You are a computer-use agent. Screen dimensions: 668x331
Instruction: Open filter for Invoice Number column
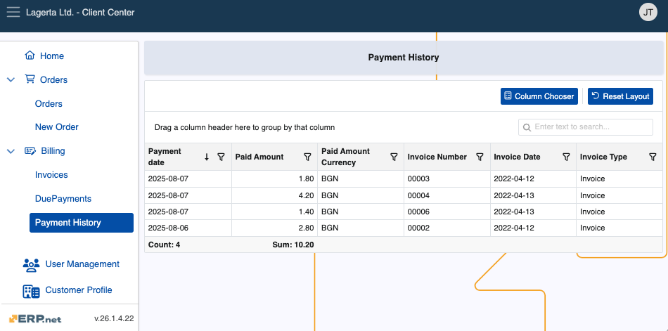480,157
